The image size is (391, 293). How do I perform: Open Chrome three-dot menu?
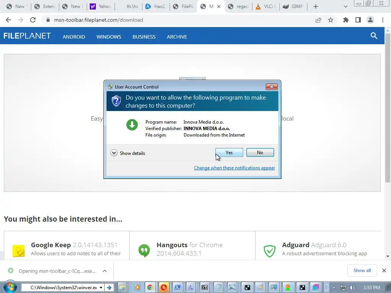(x=383, y=20)
